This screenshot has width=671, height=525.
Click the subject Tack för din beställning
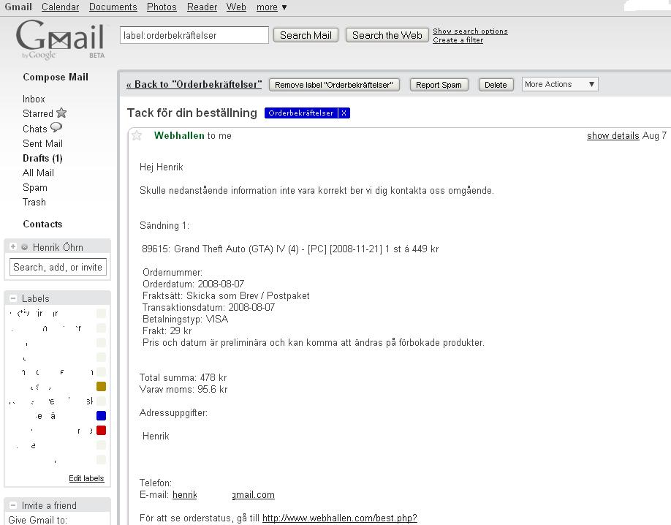(x=192, y=113)
